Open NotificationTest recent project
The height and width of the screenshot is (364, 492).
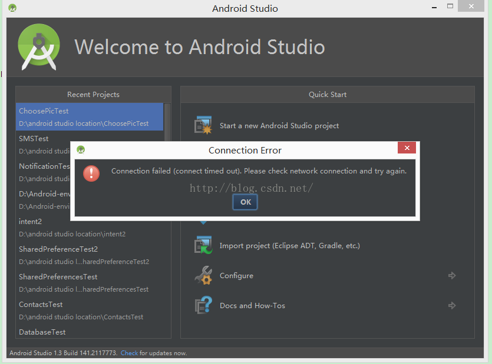coord(43,172)
